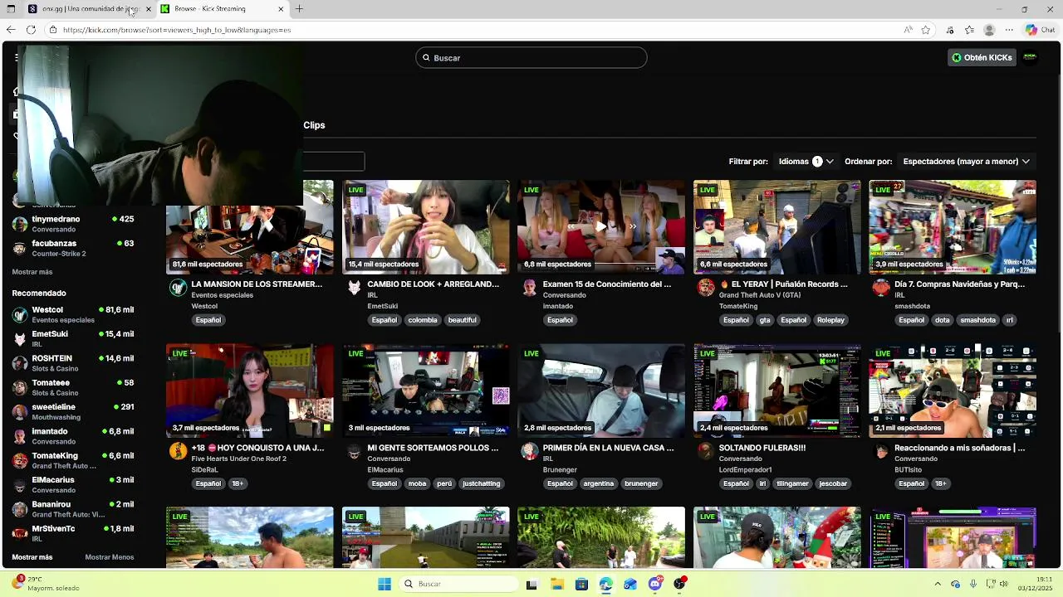Open File Explorer from the taskbar
Viewport: 1063px width, 597px height.
point(557,584)
